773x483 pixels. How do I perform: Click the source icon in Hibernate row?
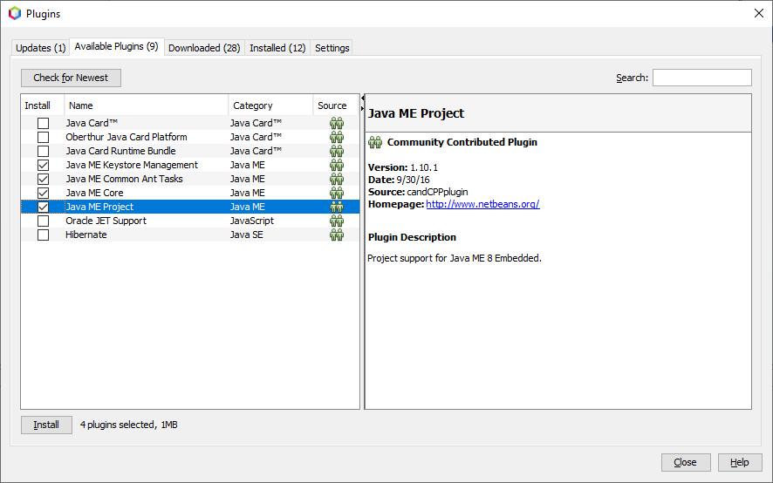click(337, 235)
